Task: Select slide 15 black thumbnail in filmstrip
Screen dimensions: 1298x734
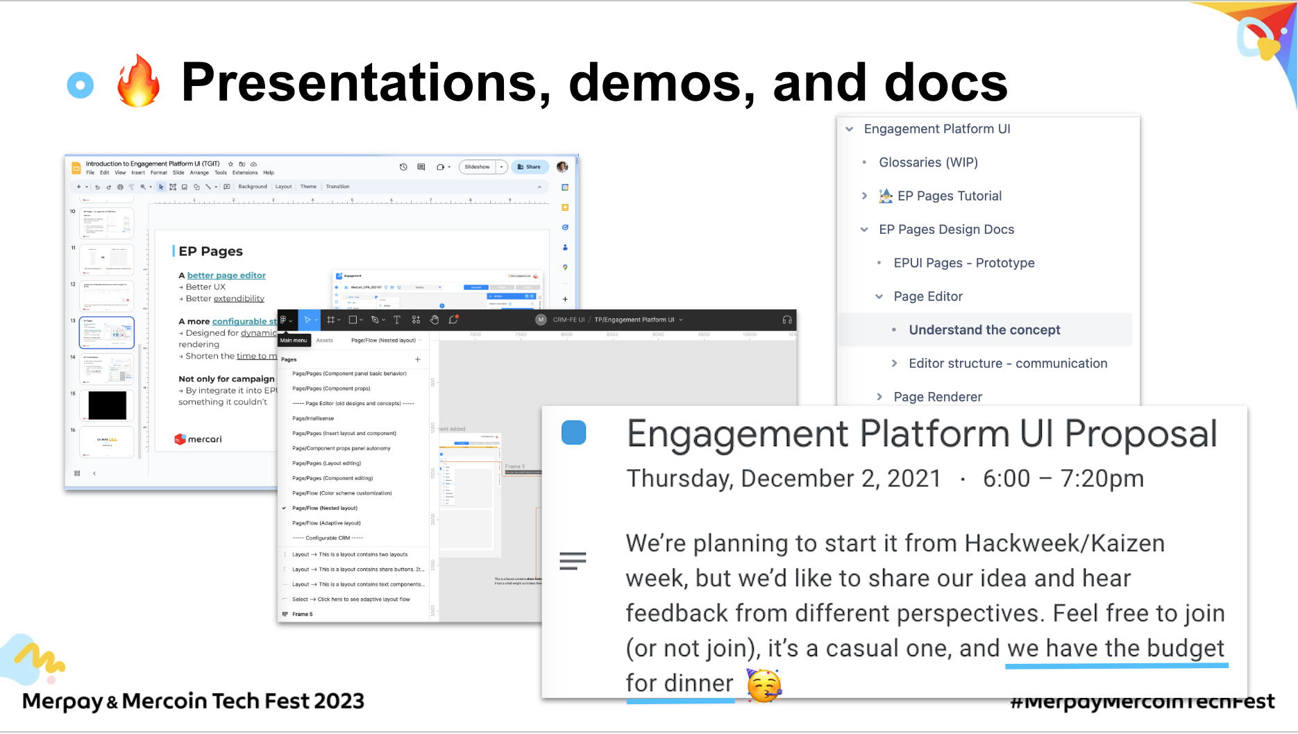Action: [x=108, y=405]
